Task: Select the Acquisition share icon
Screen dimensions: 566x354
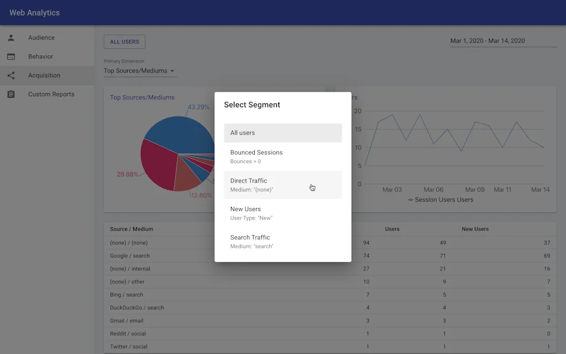Action: pyautogui.click(x=12, y=75)
